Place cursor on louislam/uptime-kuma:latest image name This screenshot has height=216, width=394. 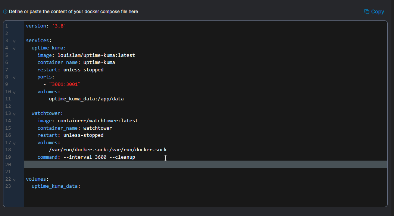tap(96, 55)
